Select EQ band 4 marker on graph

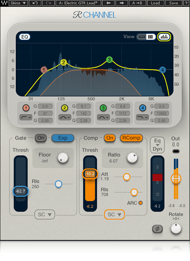pyautogui.click(x=162, y=70)
